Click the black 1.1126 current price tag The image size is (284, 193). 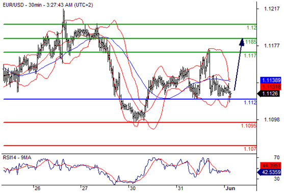(269, 94)
